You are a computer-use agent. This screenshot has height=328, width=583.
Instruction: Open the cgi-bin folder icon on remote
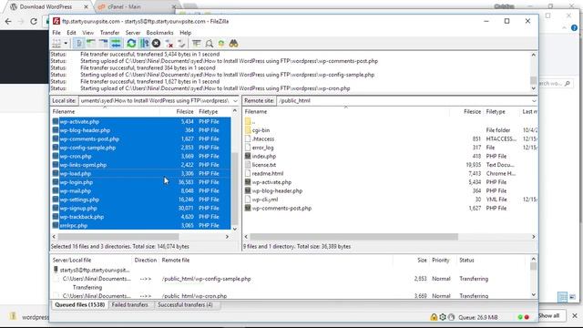click(248, 130)
